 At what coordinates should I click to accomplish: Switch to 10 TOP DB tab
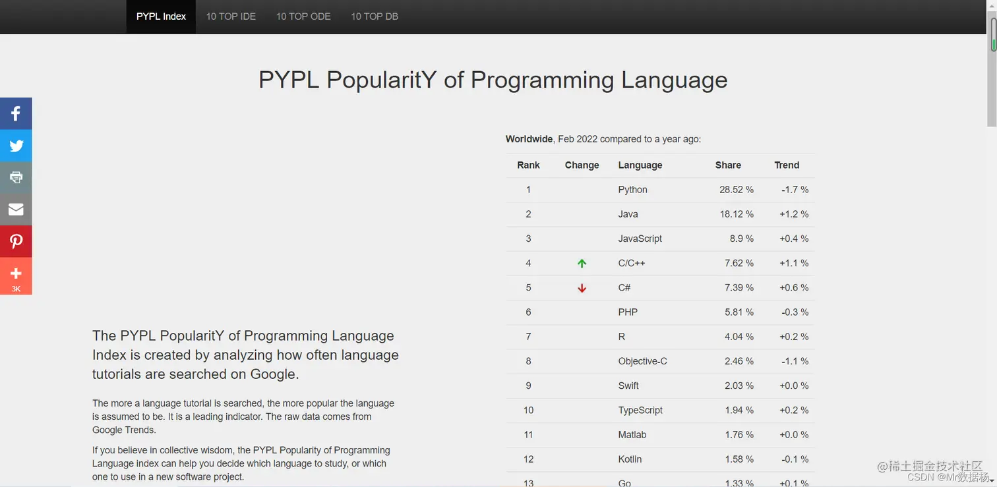[375, 16]
